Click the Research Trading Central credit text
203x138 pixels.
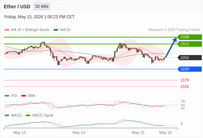[x=174, y=30]
